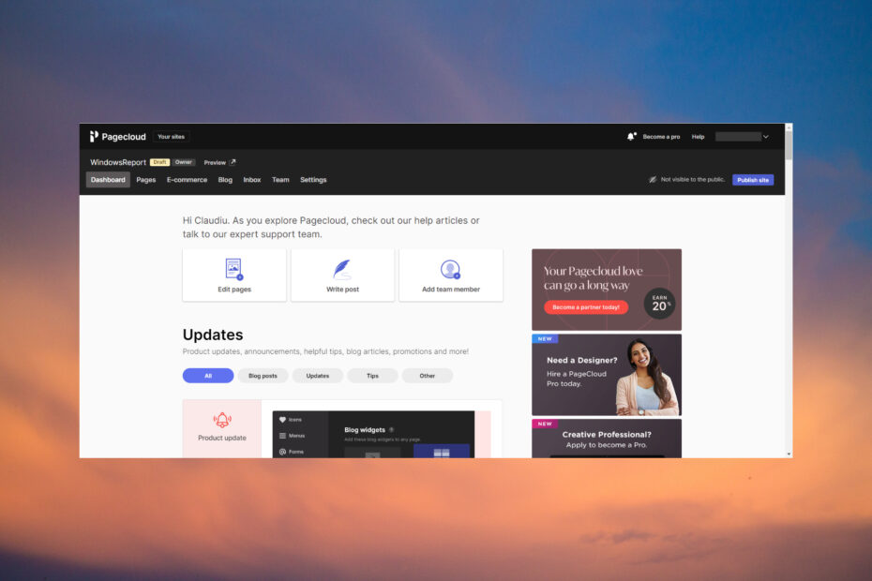The height and width of the screenshot is (581, 872).
Task: Open the Need a Designer banner
Action: pos(606,375)
